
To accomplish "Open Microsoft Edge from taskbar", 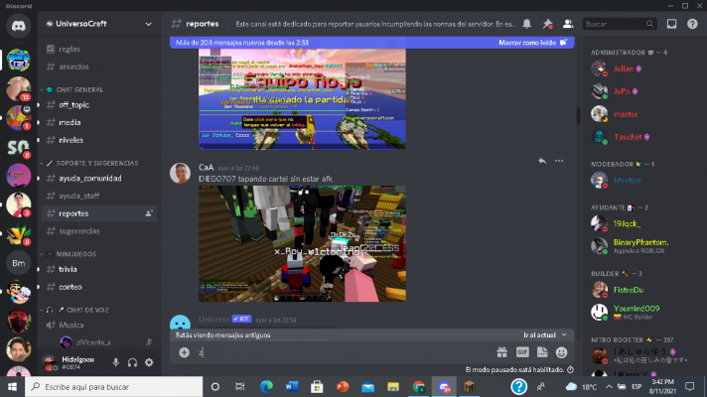I will 266,387.
